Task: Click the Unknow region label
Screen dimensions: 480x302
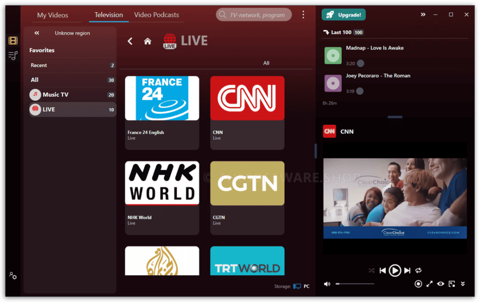Action: 72,33
